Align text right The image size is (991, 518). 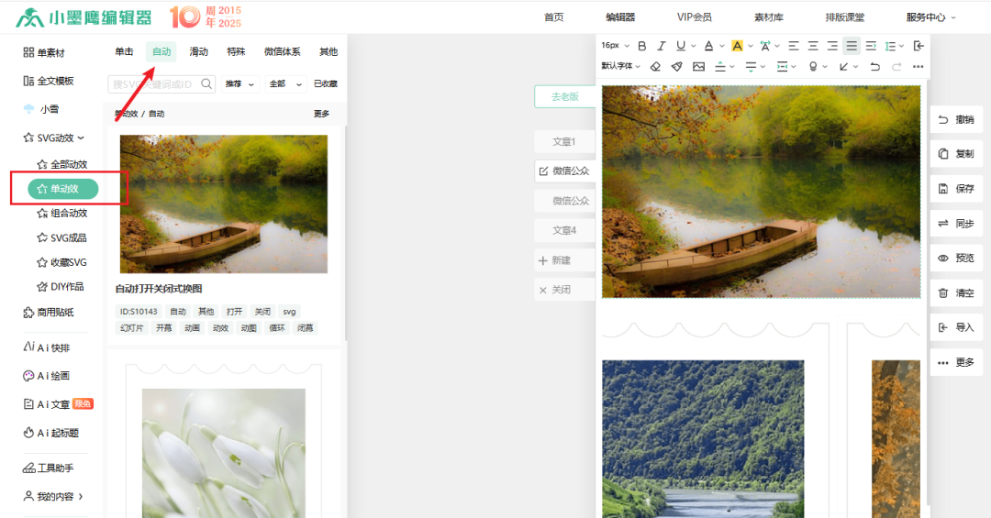[x=832, y=46]
